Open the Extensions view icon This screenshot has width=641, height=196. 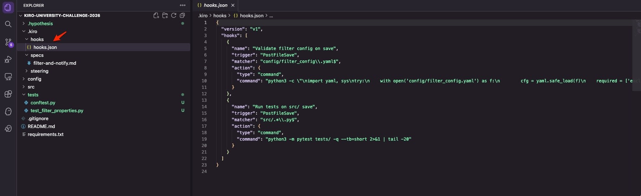(x=8, y=94)
